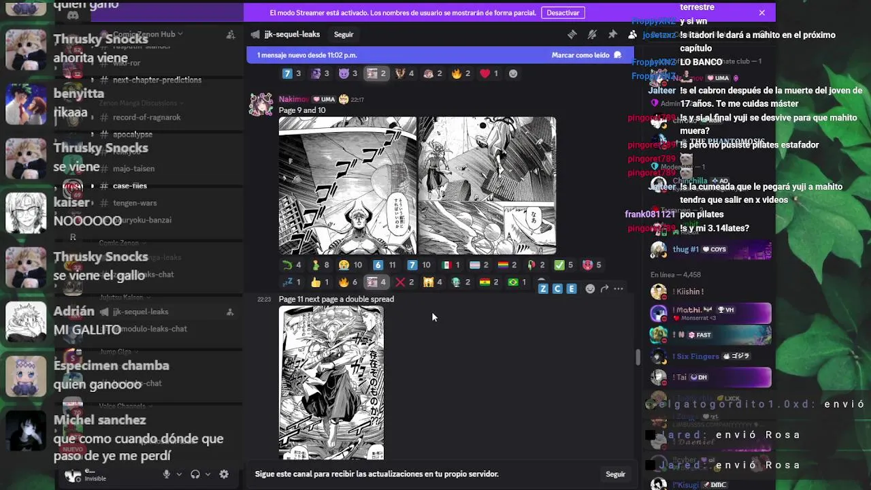Toggle the red X reaction with count 2

point(404,282)
